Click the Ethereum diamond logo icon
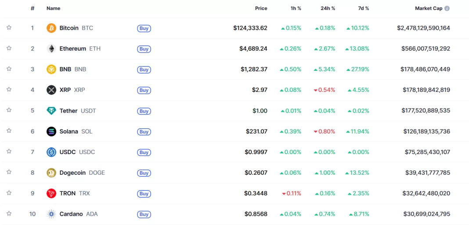Image resolution: width=469 pixels, height=225 pixels. (x=51, y=49)
